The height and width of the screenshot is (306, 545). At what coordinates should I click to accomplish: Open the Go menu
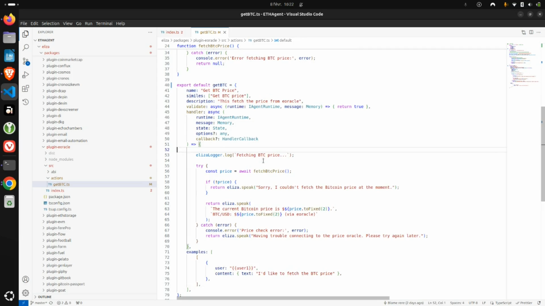(79, 24)
